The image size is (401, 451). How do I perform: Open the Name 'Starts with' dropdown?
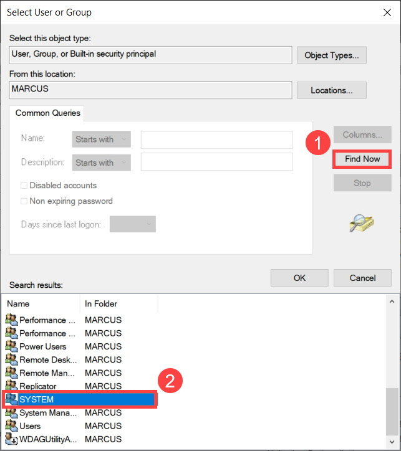click(x=102, y=140)
